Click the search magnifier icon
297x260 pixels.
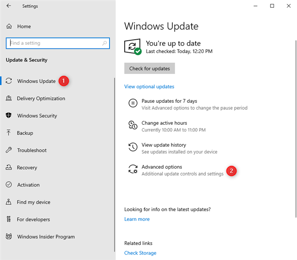point(104,43)
